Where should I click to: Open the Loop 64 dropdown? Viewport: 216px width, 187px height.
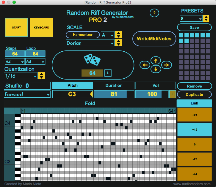[x=35, y=61]
